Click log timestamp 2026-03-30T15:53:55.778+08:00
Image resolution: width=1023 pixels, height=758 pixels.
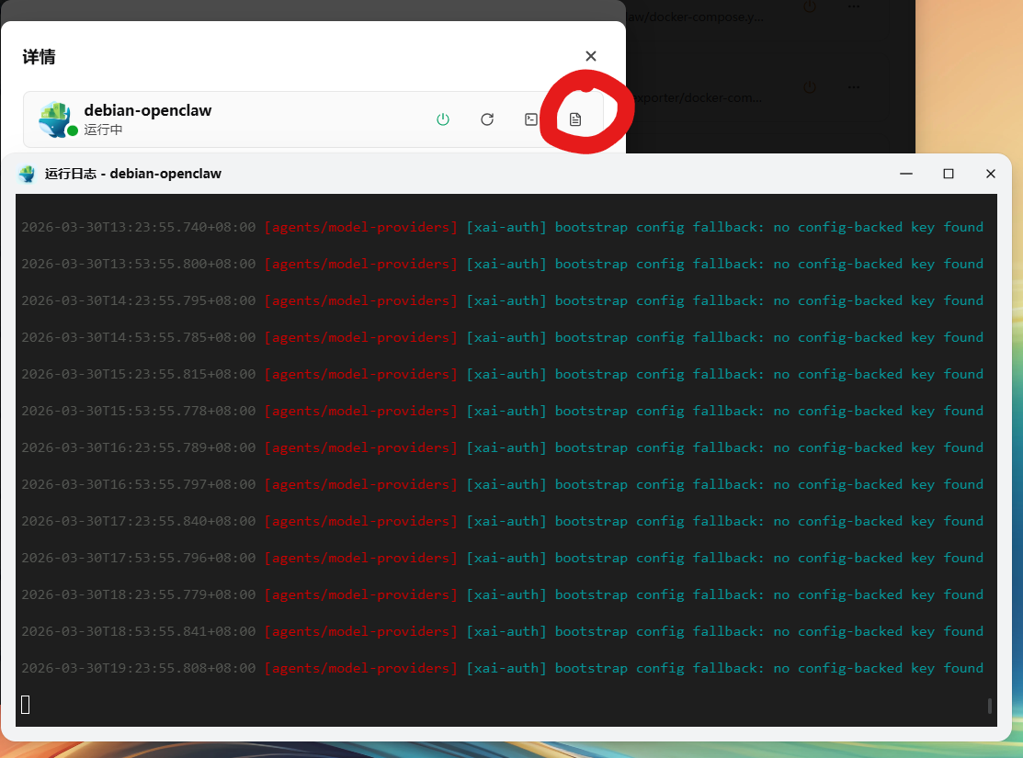tap(138, 411)
